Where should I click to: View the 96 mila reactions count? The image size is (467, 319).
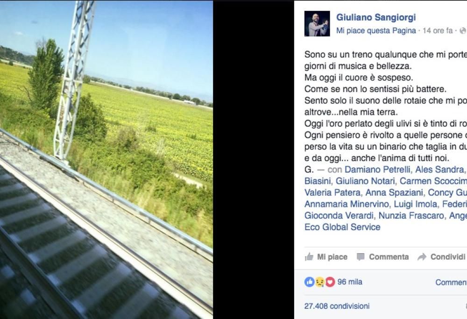pos(350,282)
